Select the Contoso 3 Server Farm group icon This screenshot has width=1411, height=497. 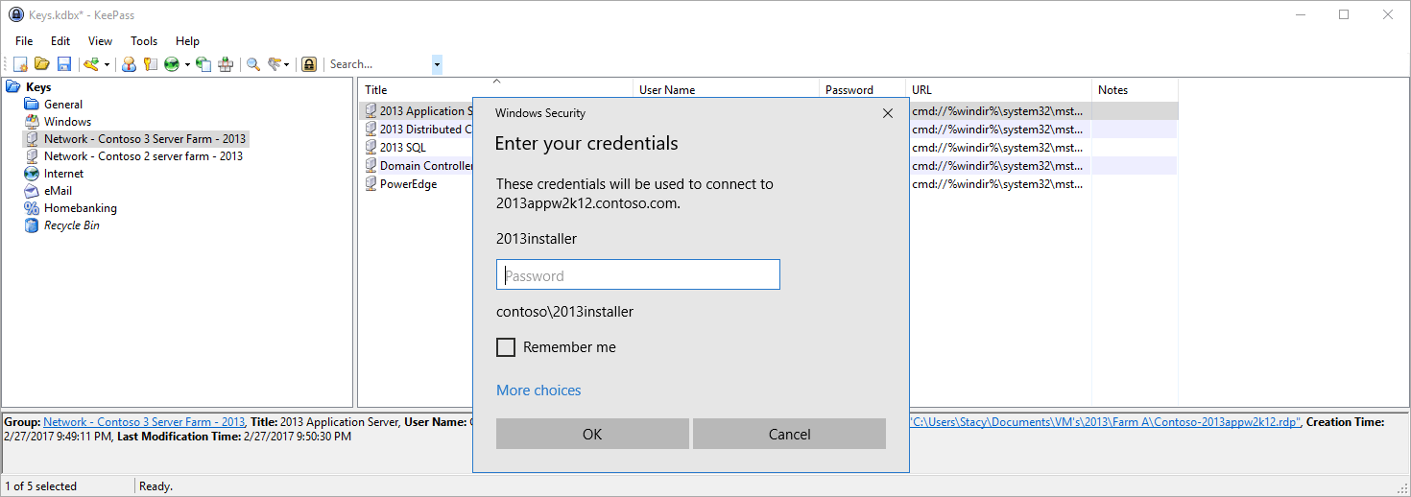(x=32, y=139)
